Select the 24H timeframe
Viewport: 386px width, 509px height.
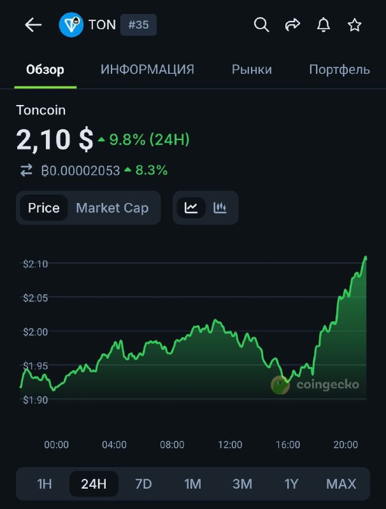[x=94, y=484]
